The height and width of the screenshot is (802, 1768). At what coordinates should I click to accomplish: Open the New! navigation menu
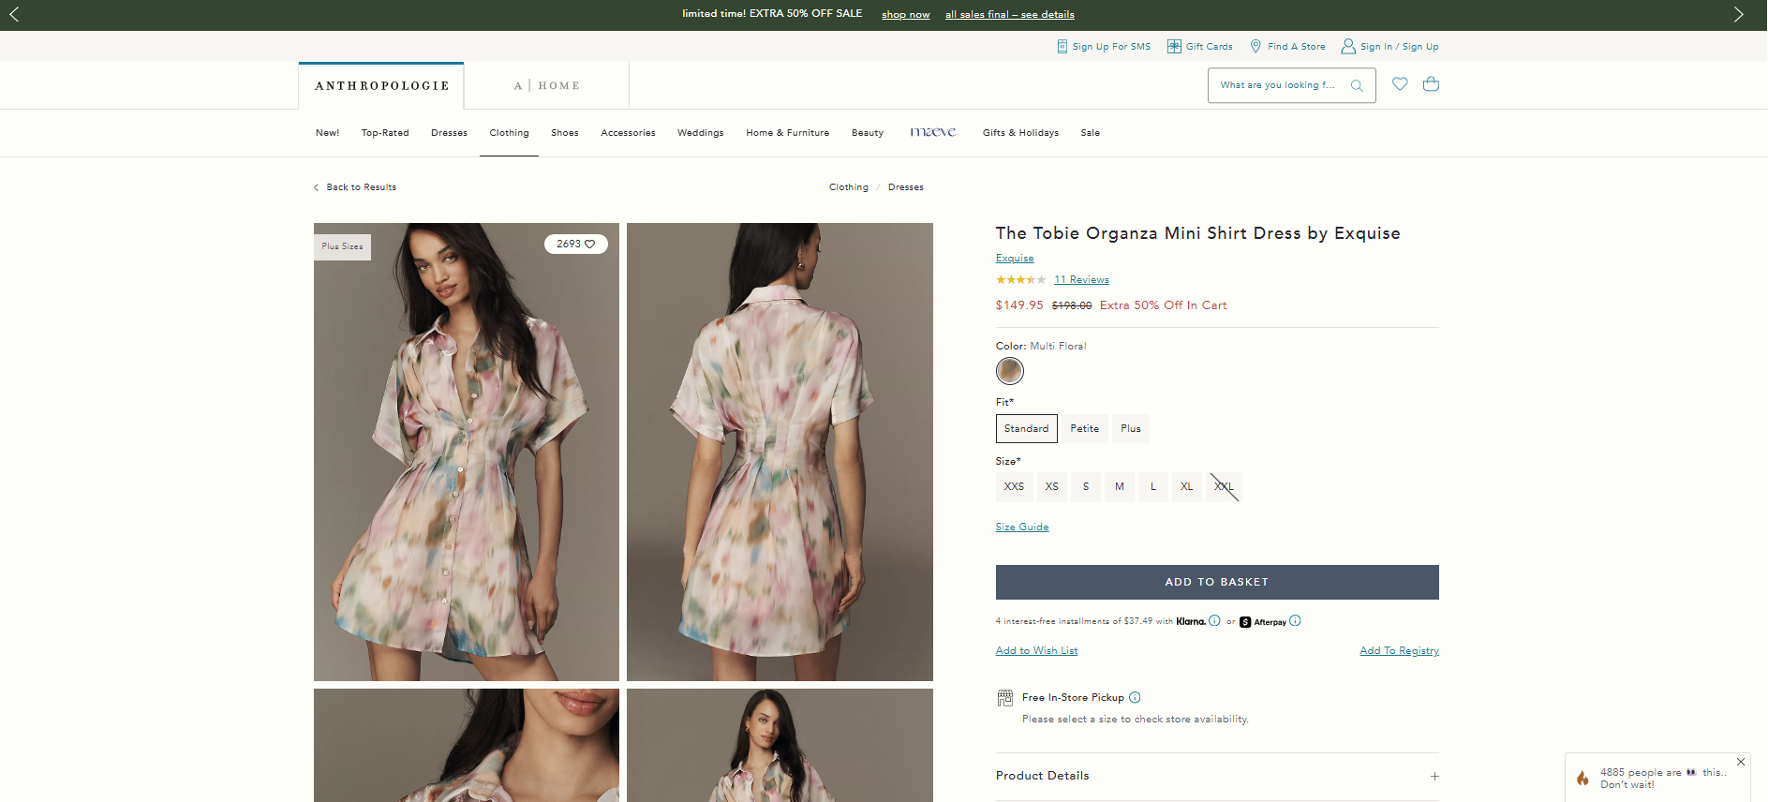point(327,133)
